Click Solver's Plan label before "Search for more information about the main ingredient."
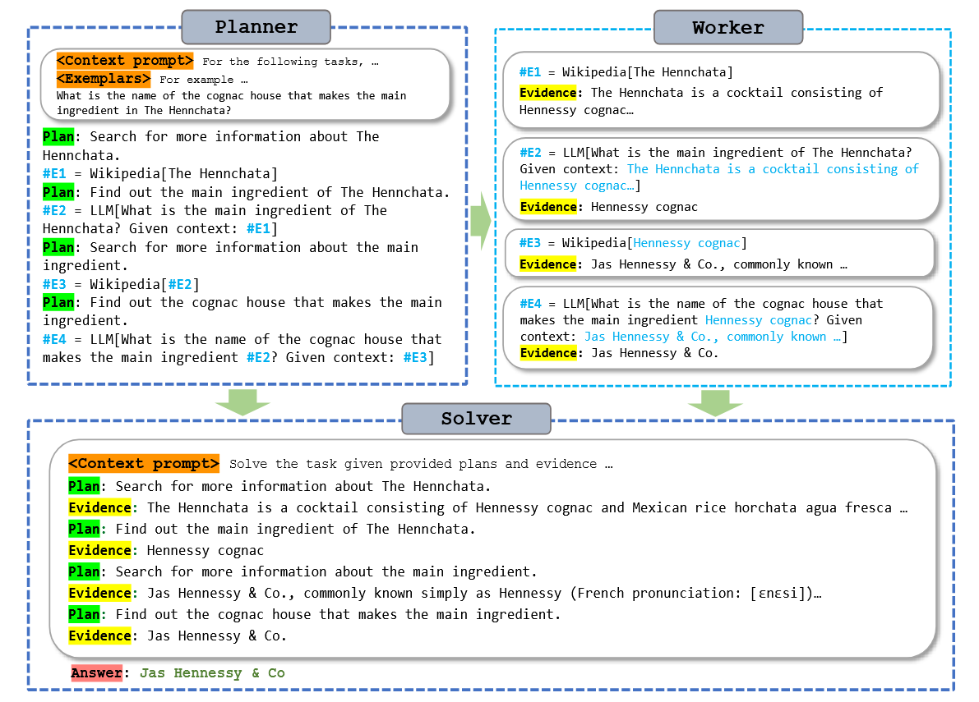This screenshot has width=979, height=702. [85, 571]
